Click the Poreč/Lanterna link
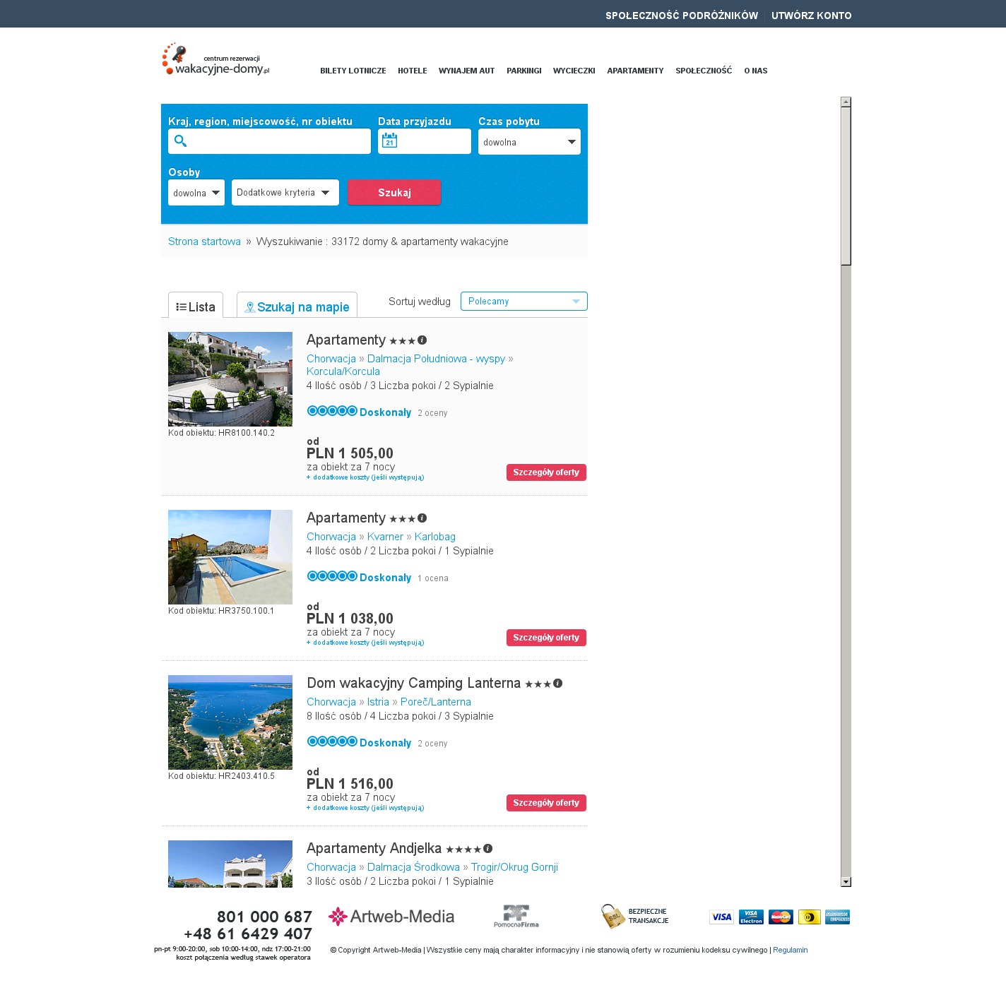The height and width of the screenshot is (983, 1006). 436,702
